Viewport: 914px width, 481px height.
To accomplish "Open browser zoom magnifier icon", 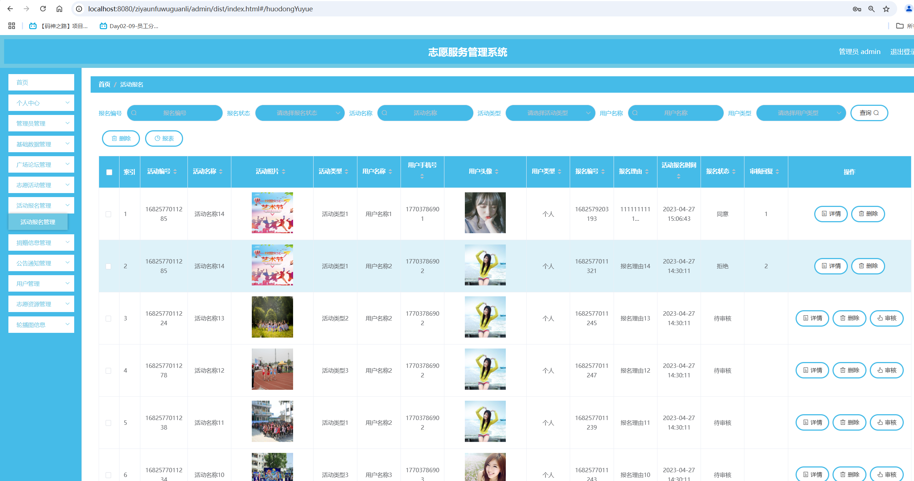I will (872, 9).
